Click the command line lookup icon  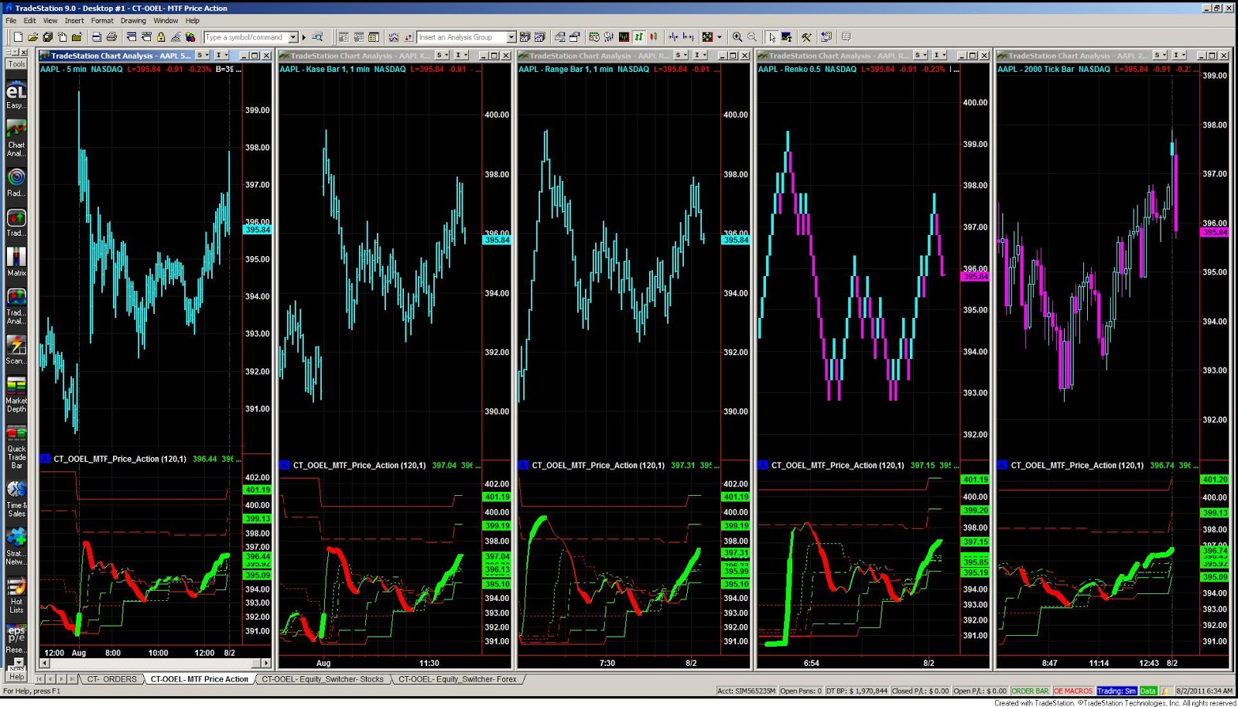317,37
